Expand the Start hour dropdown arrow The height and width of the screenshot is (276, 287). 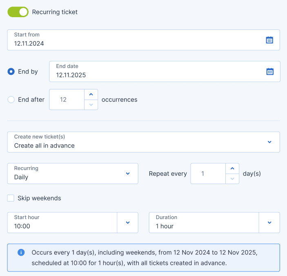128,222
